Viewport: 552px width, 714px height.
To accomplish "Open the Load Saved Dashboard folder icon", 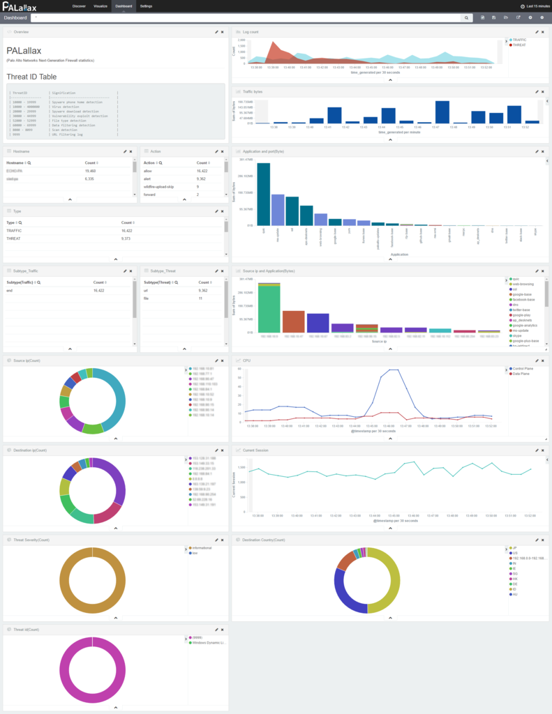I will tap(505, 17).
